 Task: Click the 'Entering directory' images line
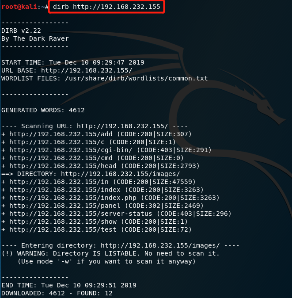click(120, 245)
